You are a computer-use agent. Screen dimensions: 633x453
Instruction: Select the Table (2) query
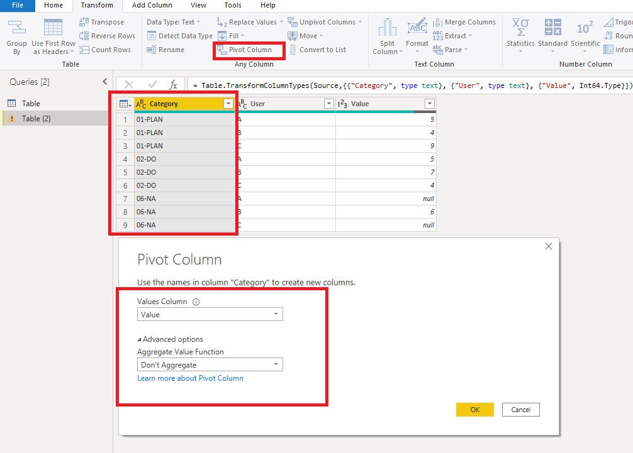click(x=56, y=119)
